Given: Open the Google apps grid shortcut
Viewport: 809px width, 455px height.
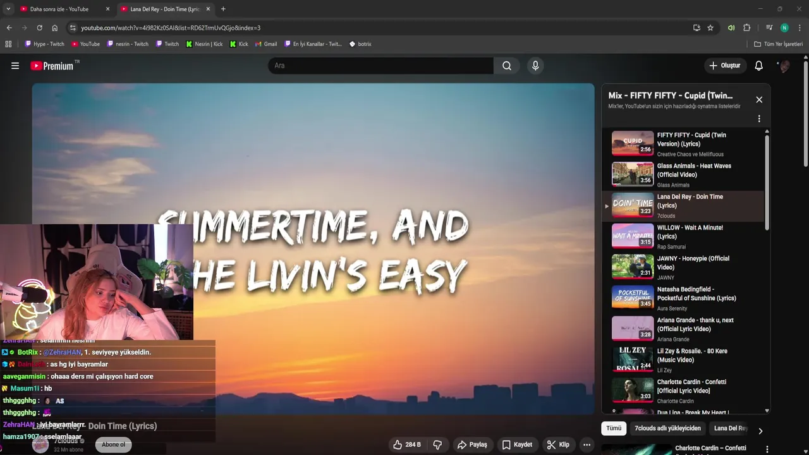Looking at the screenshot, I should (8, 44).
